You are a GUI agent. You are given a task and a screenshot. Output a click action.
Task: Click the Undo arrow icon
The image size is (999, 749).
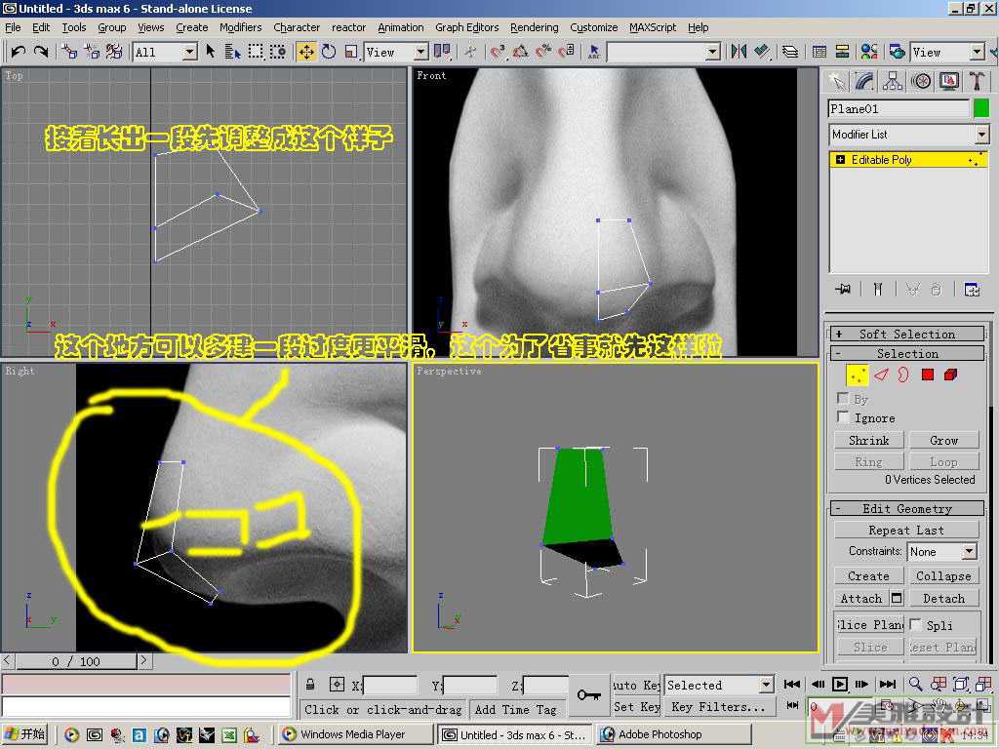pos(19,52)
